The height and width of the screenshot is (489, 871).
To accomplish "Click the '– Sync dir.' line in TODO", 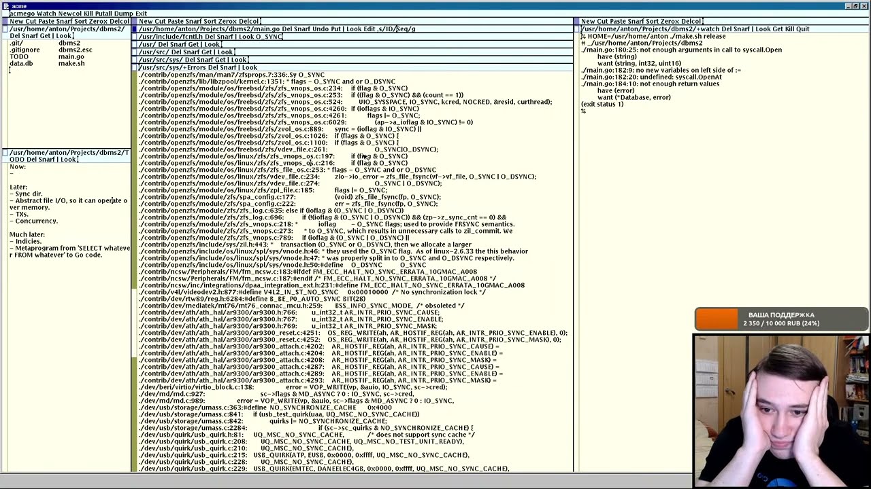I will (26, 194).
